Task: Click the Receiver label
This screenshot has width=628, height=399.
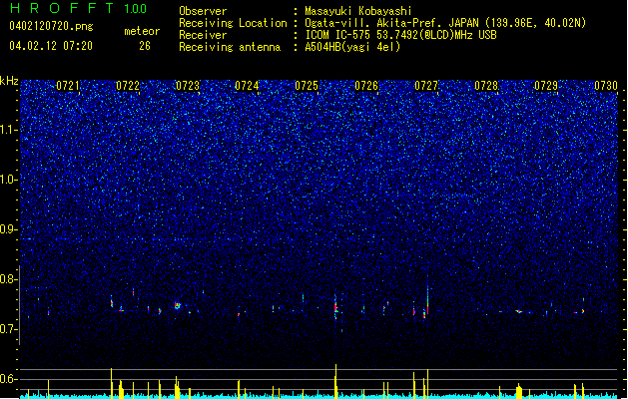Action: click(x=203, y=35)
